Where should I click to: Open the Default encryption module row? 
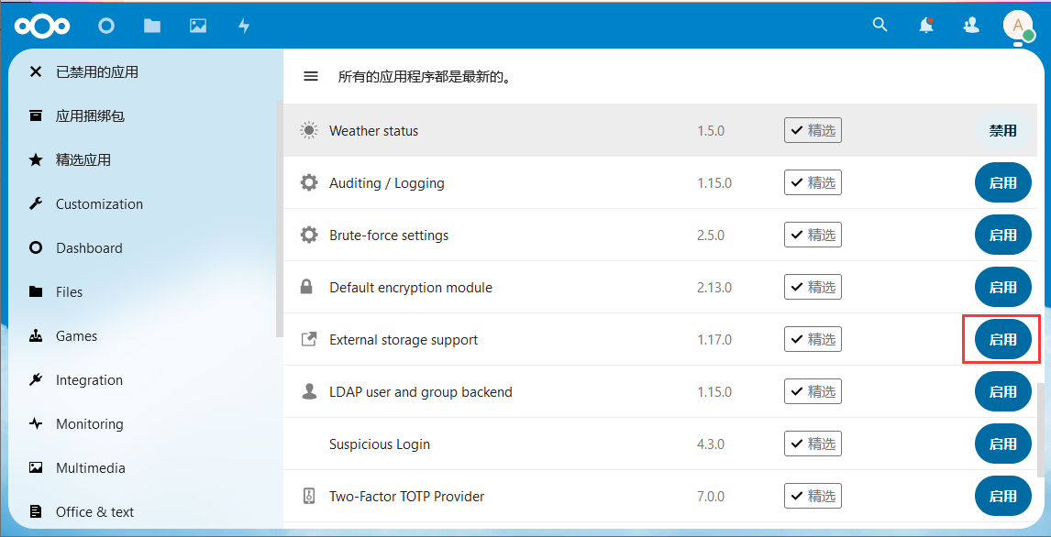pos(411,288)
